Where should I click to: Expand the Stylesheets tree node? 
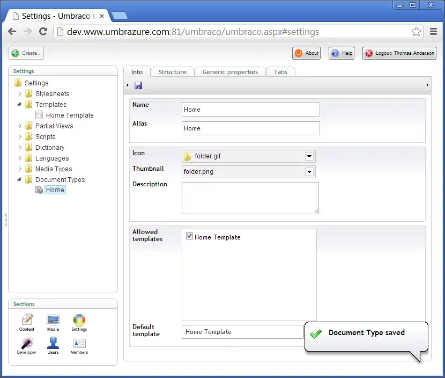pyautogui.click(x=20, y=93)
